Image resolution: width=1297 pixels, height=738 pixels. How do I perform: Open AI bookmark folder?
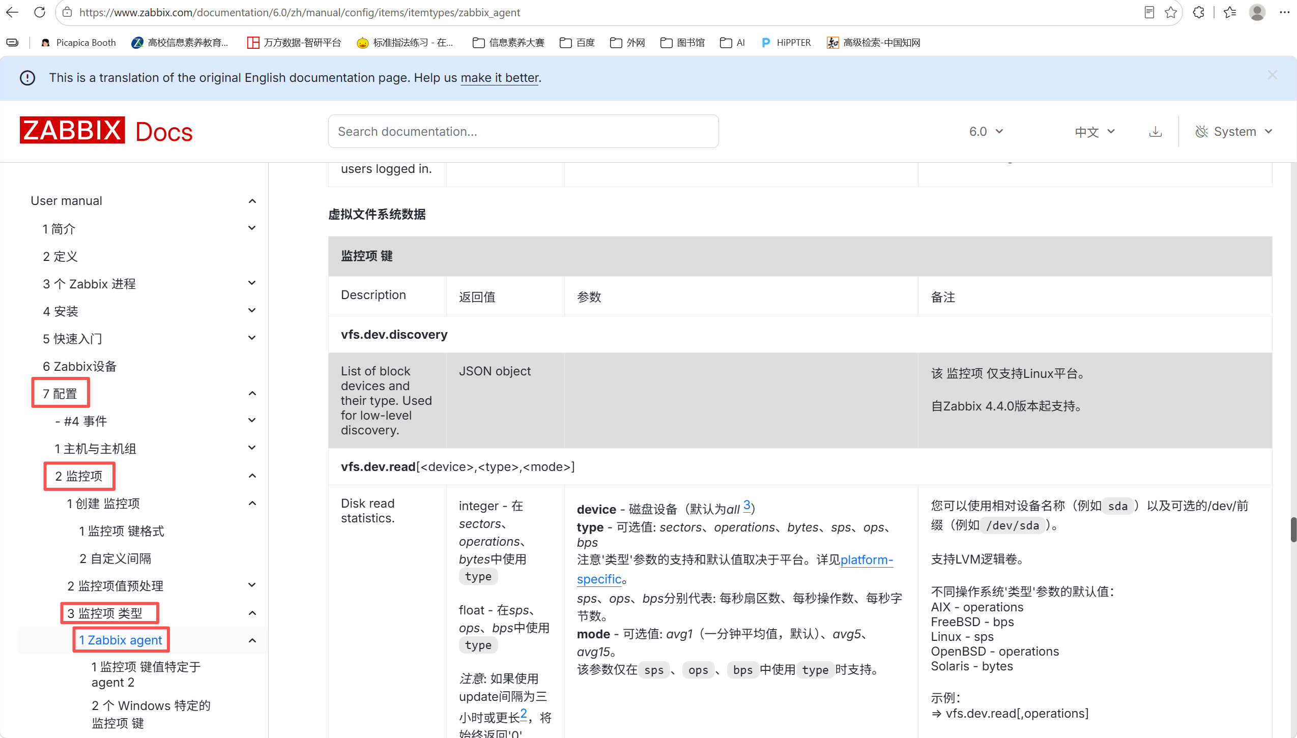tap(732, 43)
